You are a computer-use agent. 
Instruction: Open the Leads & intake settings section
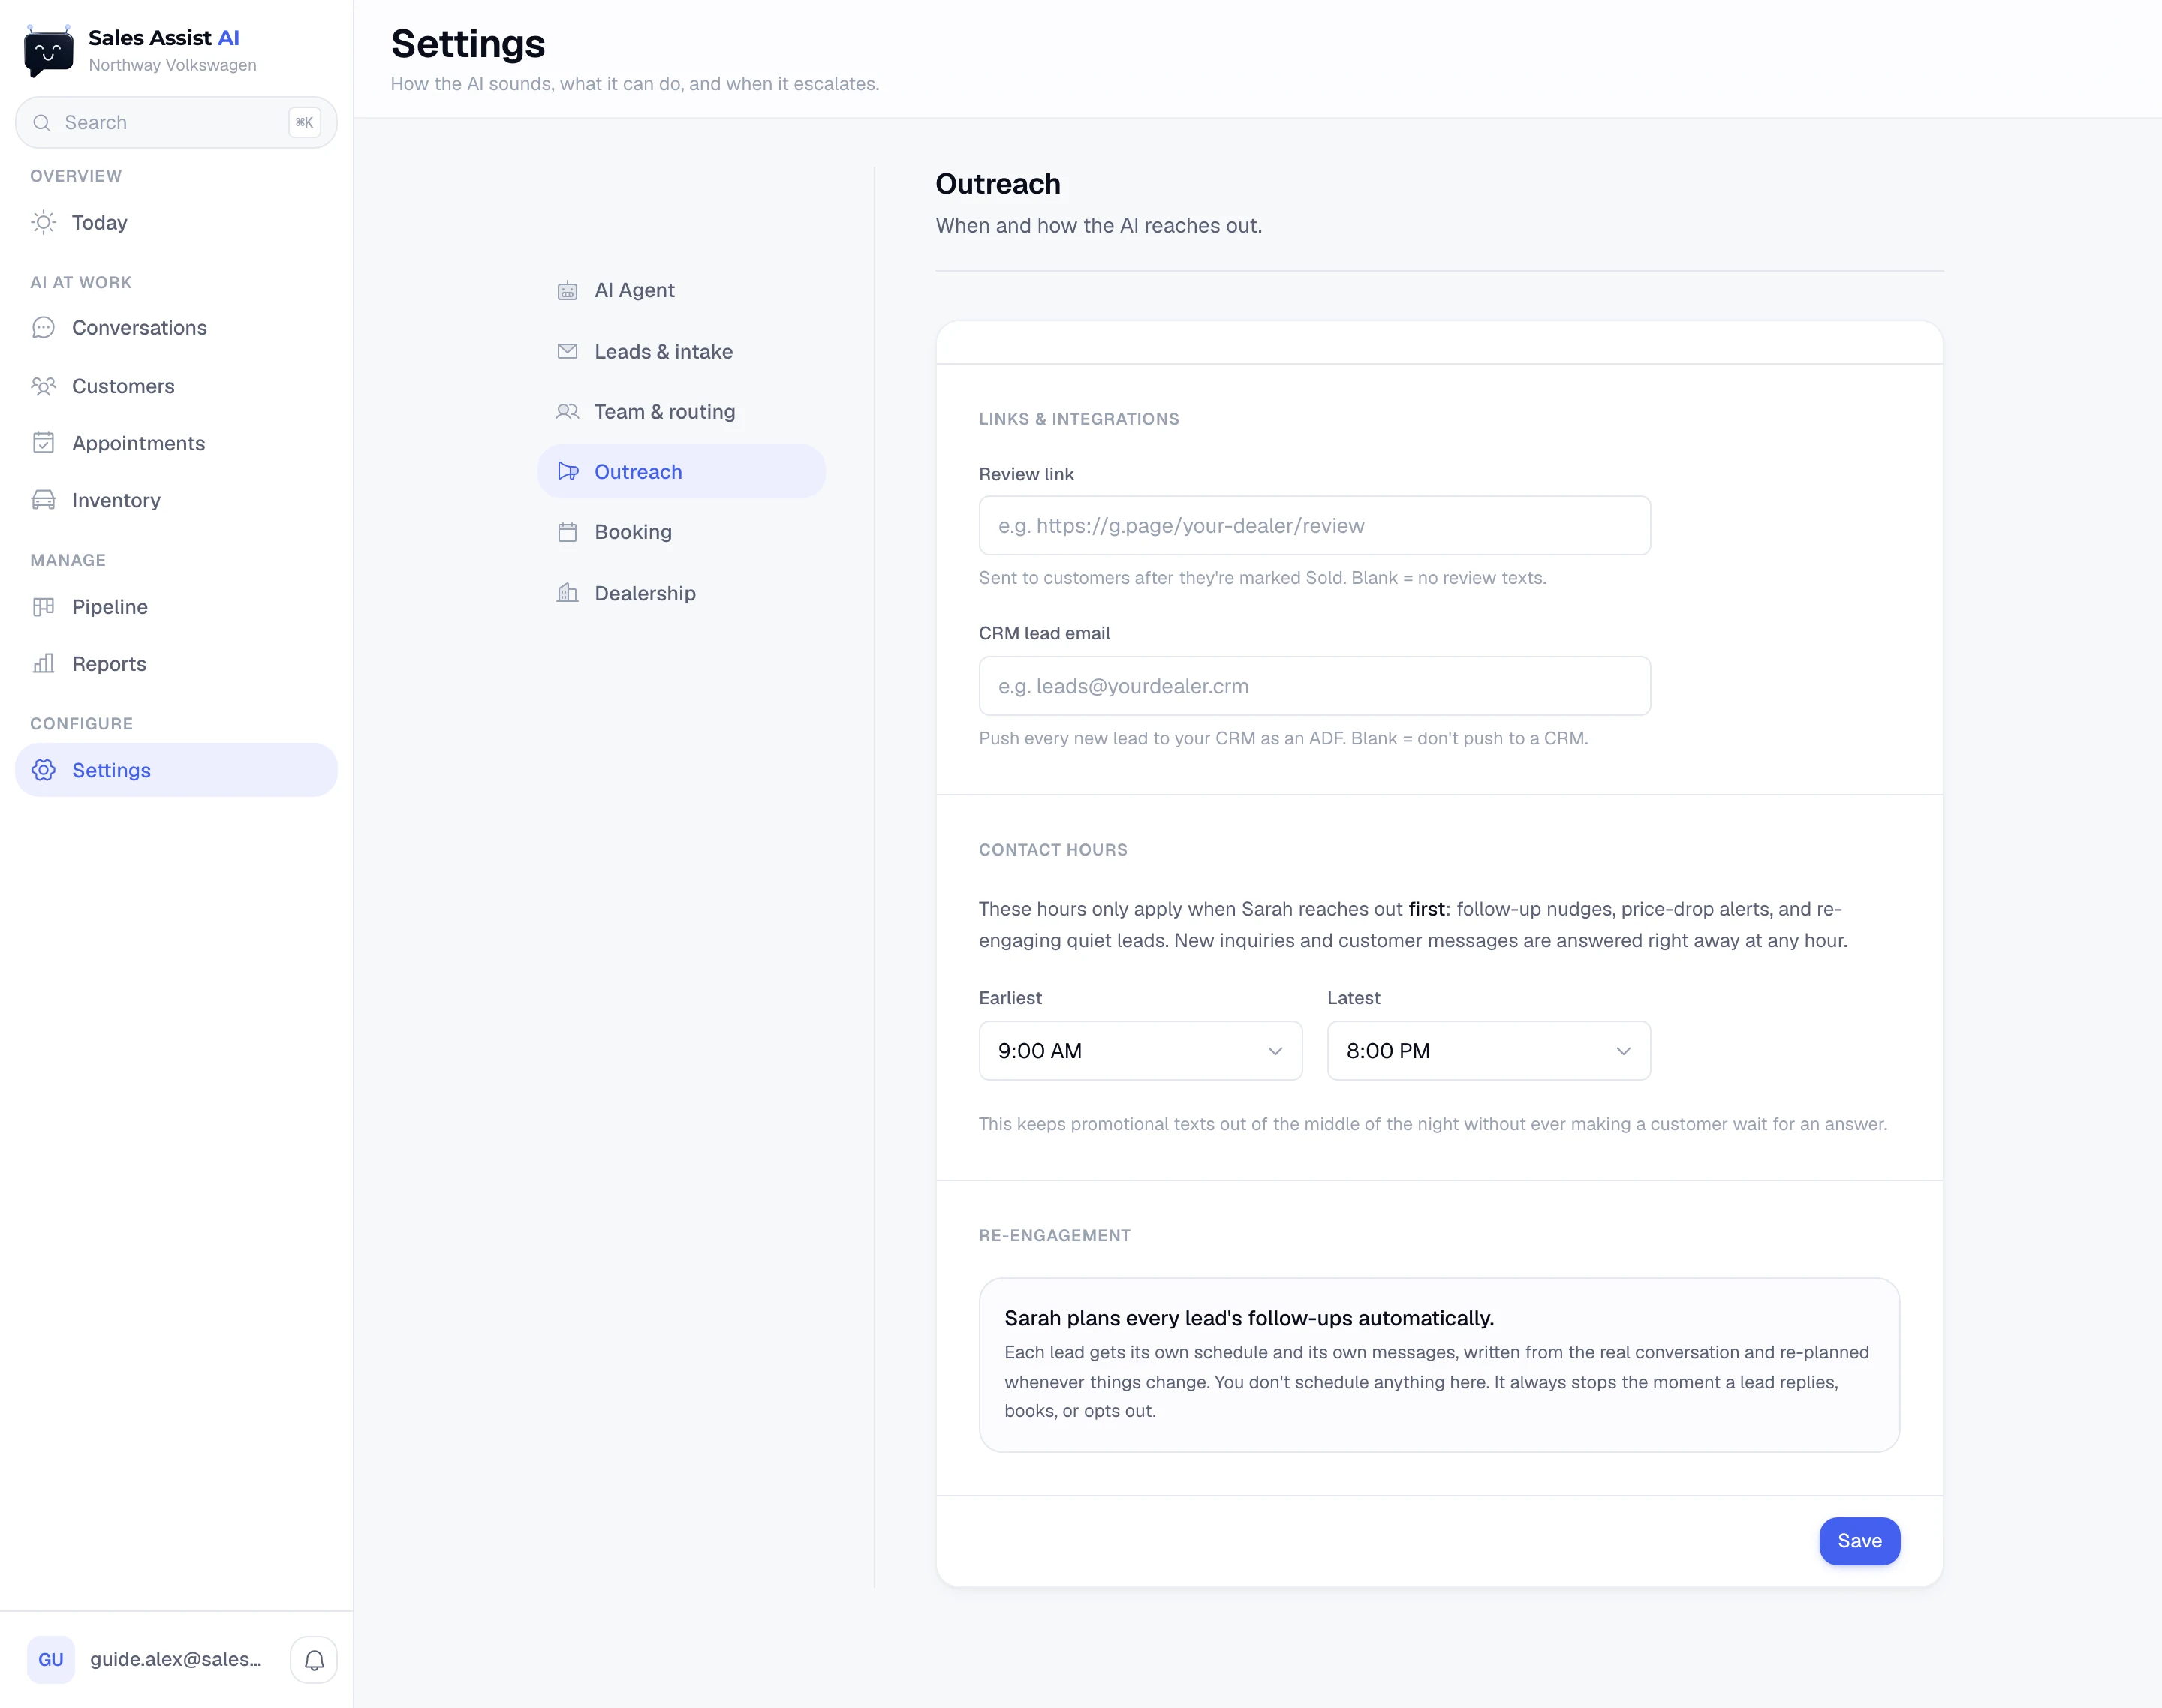pyautogui.click(x=680, y=351)
